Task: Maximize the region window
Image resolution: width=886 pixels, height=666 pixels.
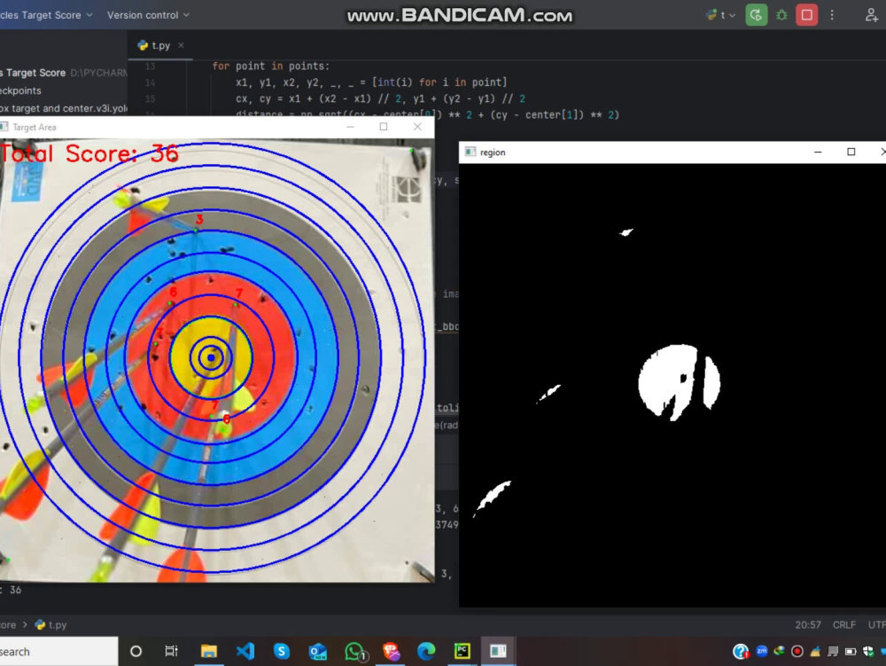Action: (851, 152)
